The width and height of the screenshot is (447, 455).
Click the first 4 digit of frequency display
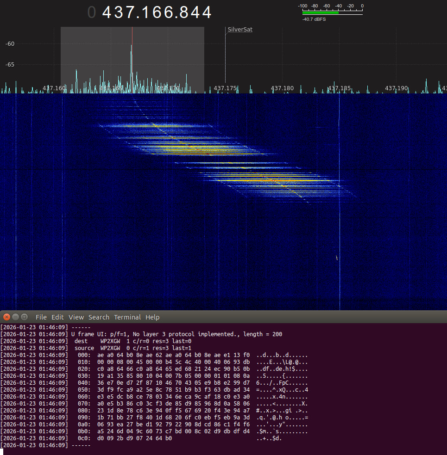point(107,12)
